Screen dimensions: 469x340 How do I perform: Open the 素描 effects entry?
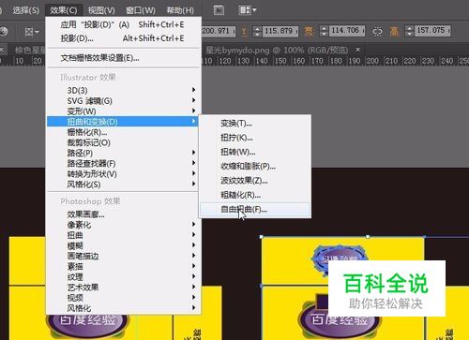coord(123,266)
